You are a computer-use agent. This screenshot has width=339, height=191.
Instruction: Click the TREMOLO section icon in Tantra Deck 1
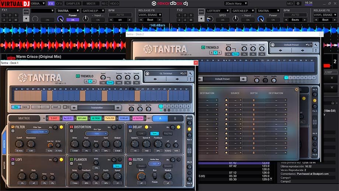pos(78,76)
